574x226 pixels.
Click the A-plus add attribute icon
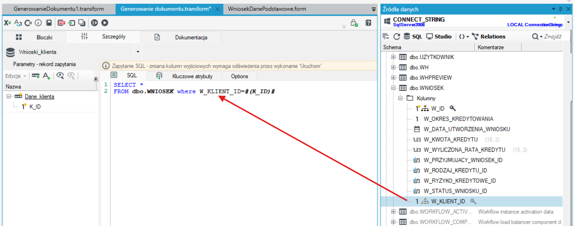coord(46,76)
